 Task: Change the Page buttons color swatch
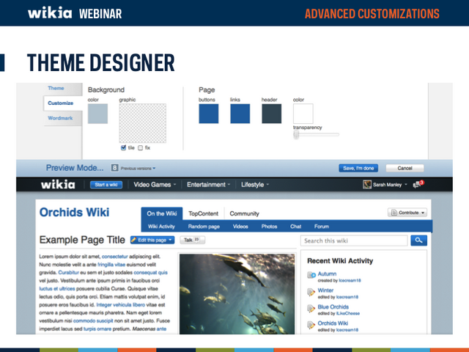[209, 114]
